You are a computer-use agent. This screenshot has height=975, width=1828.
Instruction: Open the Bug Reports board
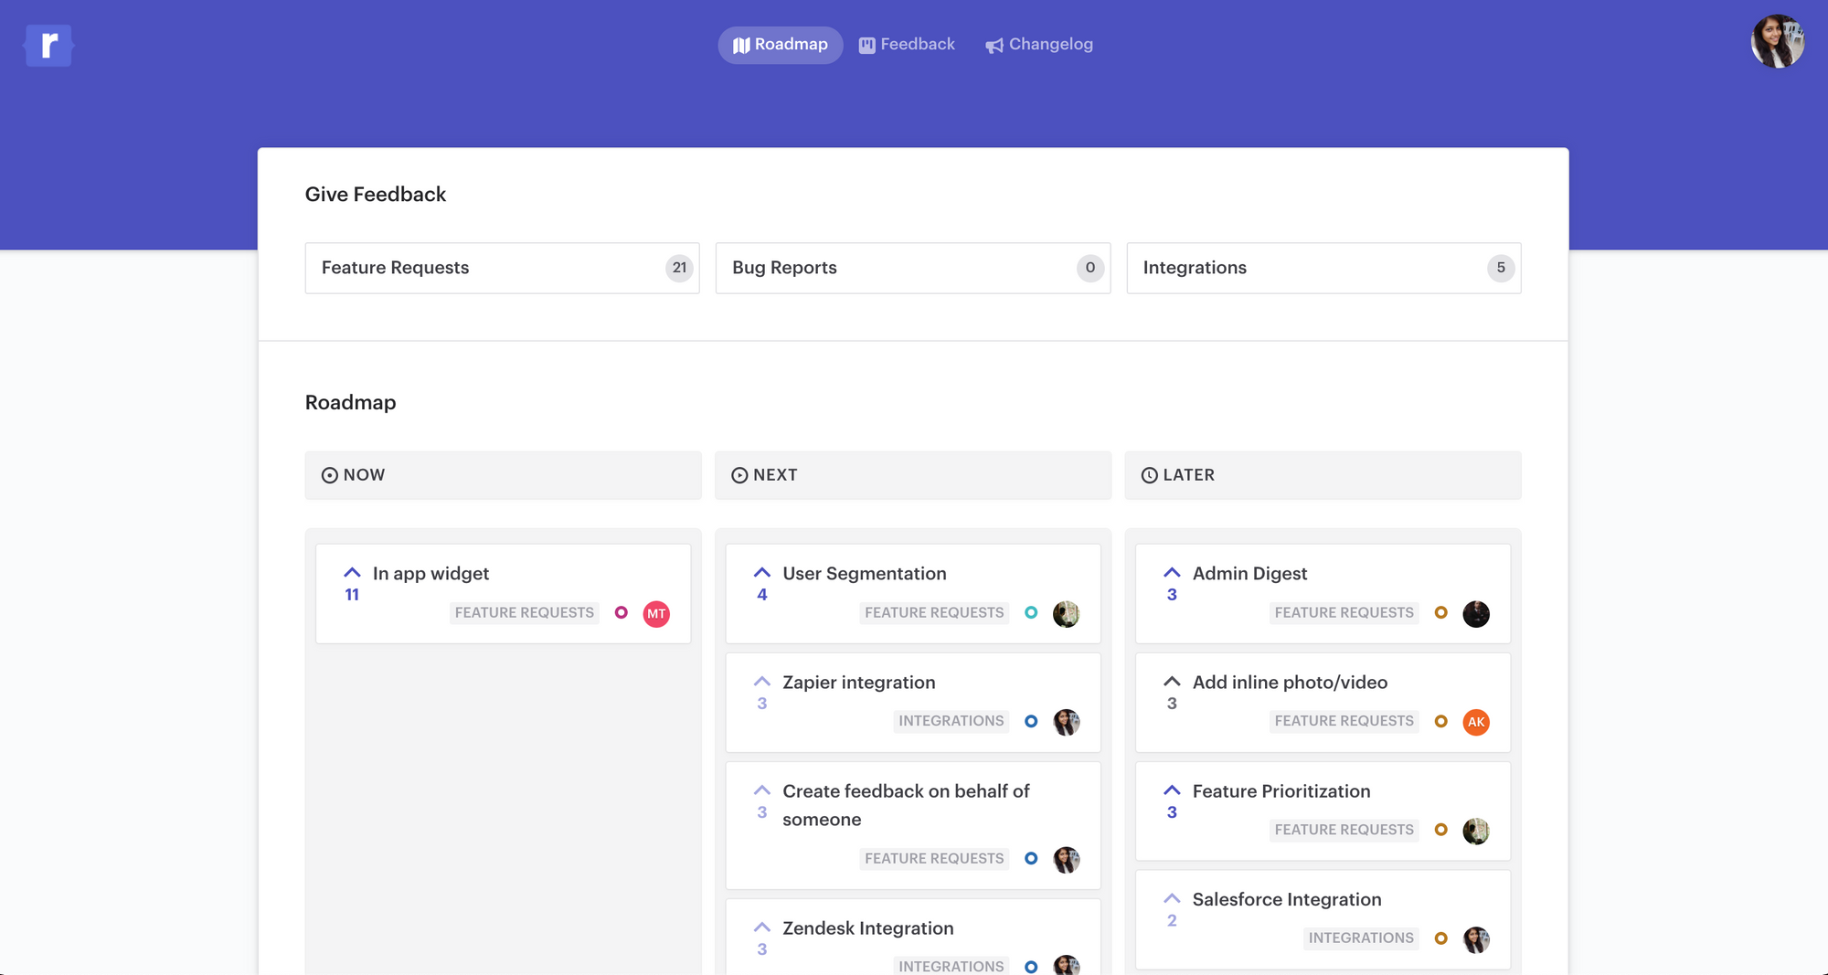(913, 268)
